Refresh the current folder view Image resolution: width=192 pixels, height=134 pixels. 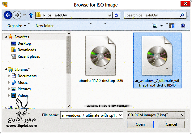(x=116, y=15)
